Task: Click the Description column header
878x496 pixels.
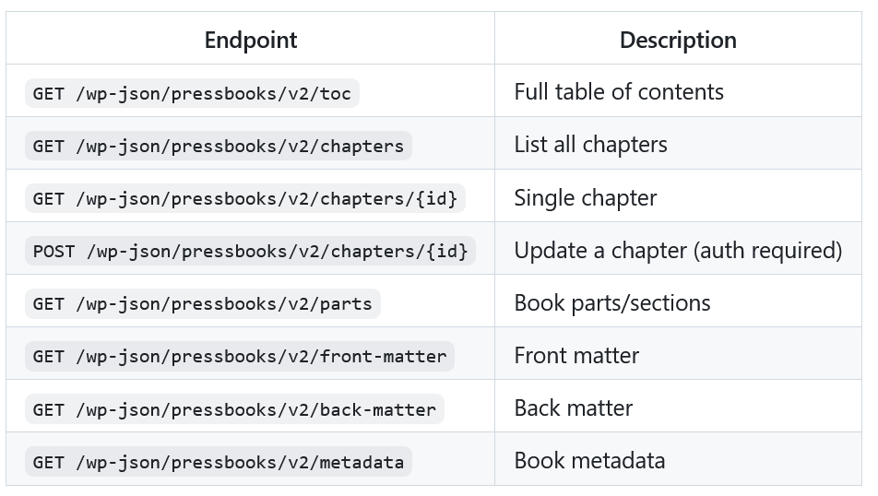Action: (678, 40)
